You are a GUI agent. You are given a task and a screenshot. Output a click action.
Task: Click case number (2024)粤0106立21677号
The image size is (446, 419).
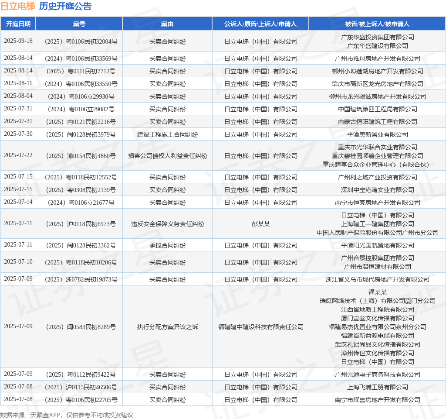point(81,203)
